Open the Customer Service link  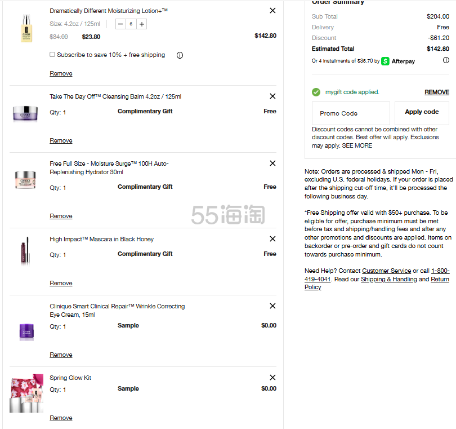pyautogui.click(x=386, y=271)
